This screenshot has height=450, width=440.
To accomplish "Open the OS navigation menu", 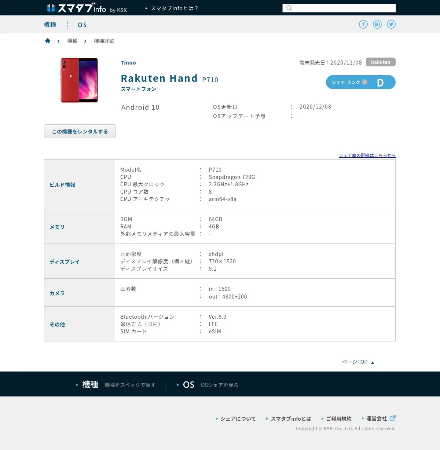I will tap(82, 25).
